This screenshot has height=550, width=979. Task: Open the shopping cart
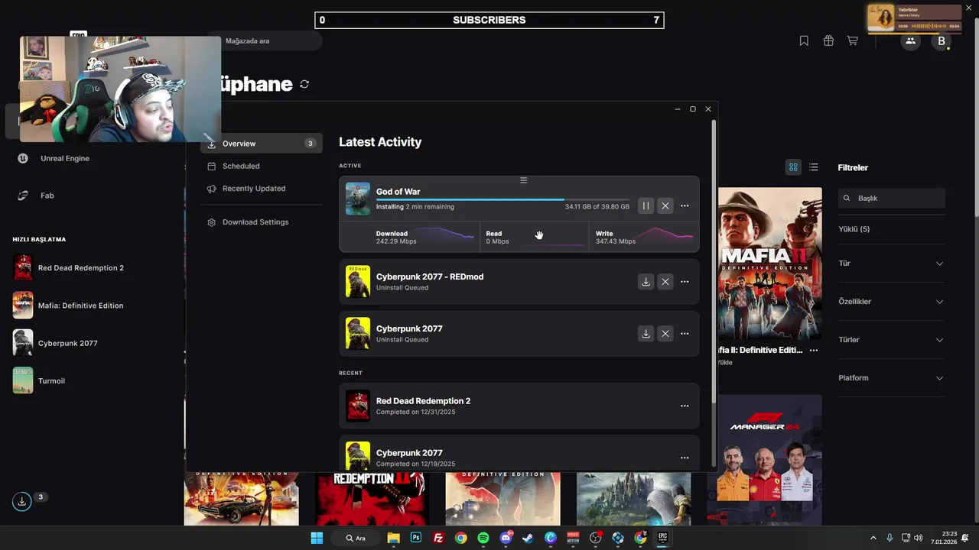tap(852, 41)
